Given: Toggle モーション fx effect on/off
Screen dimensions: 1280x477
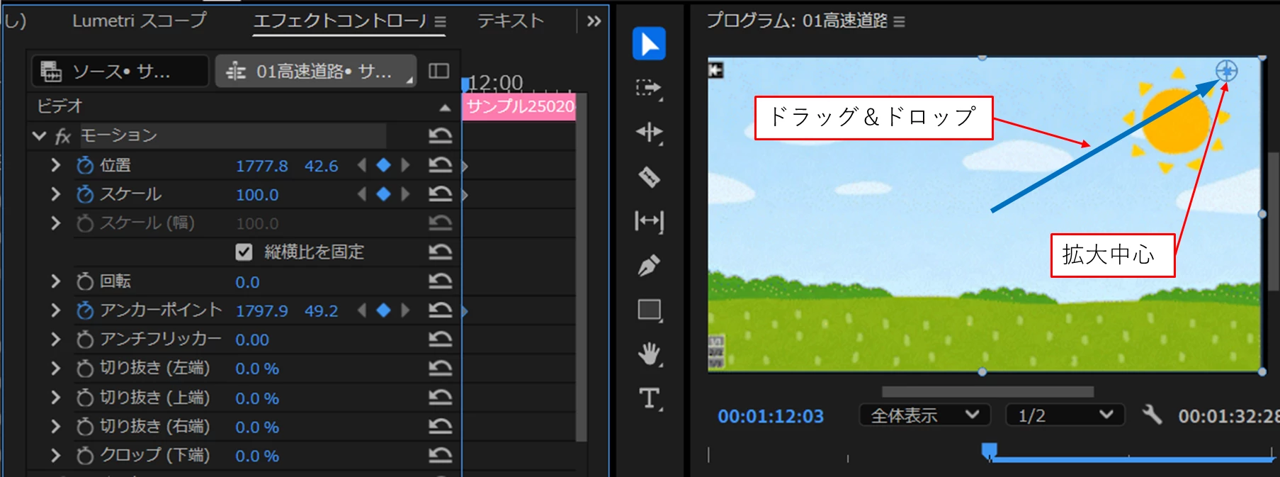Looking at the screenshot, I should coord(63,136).
